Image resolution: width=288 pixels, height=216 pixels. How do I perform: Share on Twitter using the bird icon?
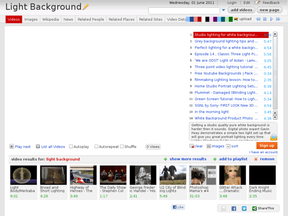tap(244, 208)
